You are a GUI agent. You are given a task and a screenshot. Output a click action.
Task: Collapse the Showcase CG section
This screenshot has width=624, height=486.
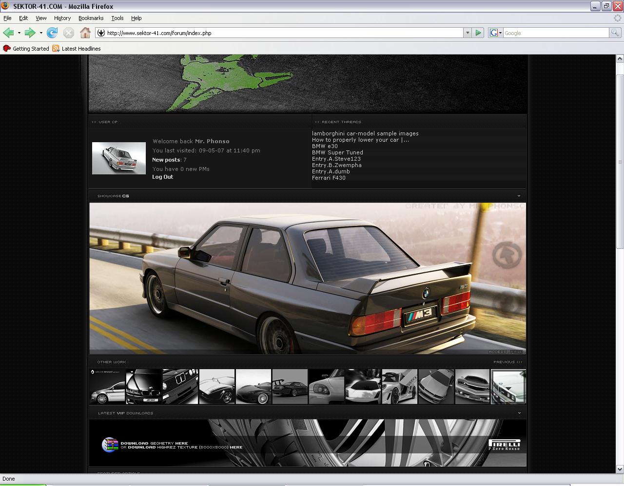(x=519, y=196)
